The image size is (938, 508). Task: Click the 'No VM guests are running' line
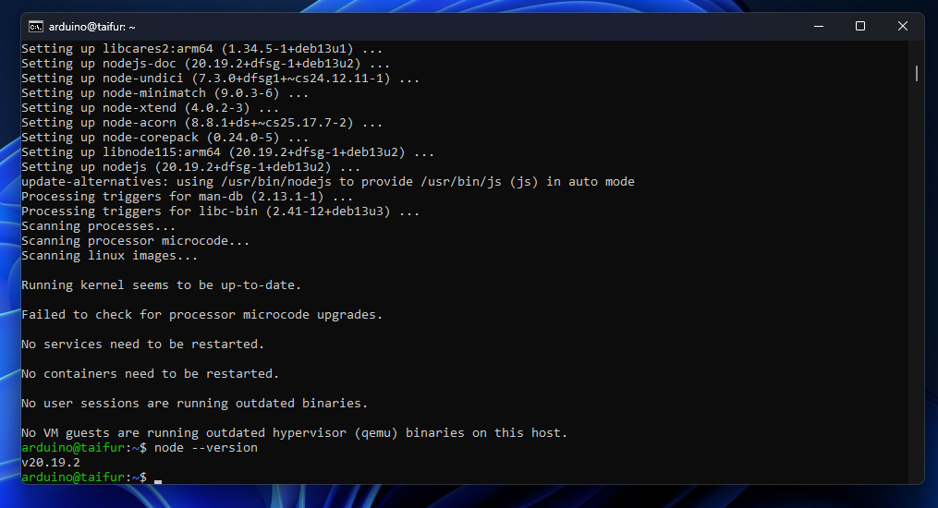[294, 432]
